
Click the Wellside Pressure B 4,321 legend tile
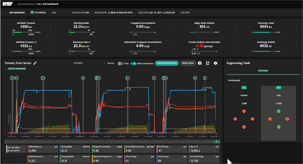point(43,159)
